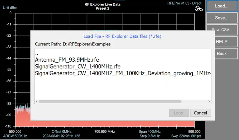239x140 pixels.
Task: Click the 700.000 MHz center frequency
Action: pos(105,132)
